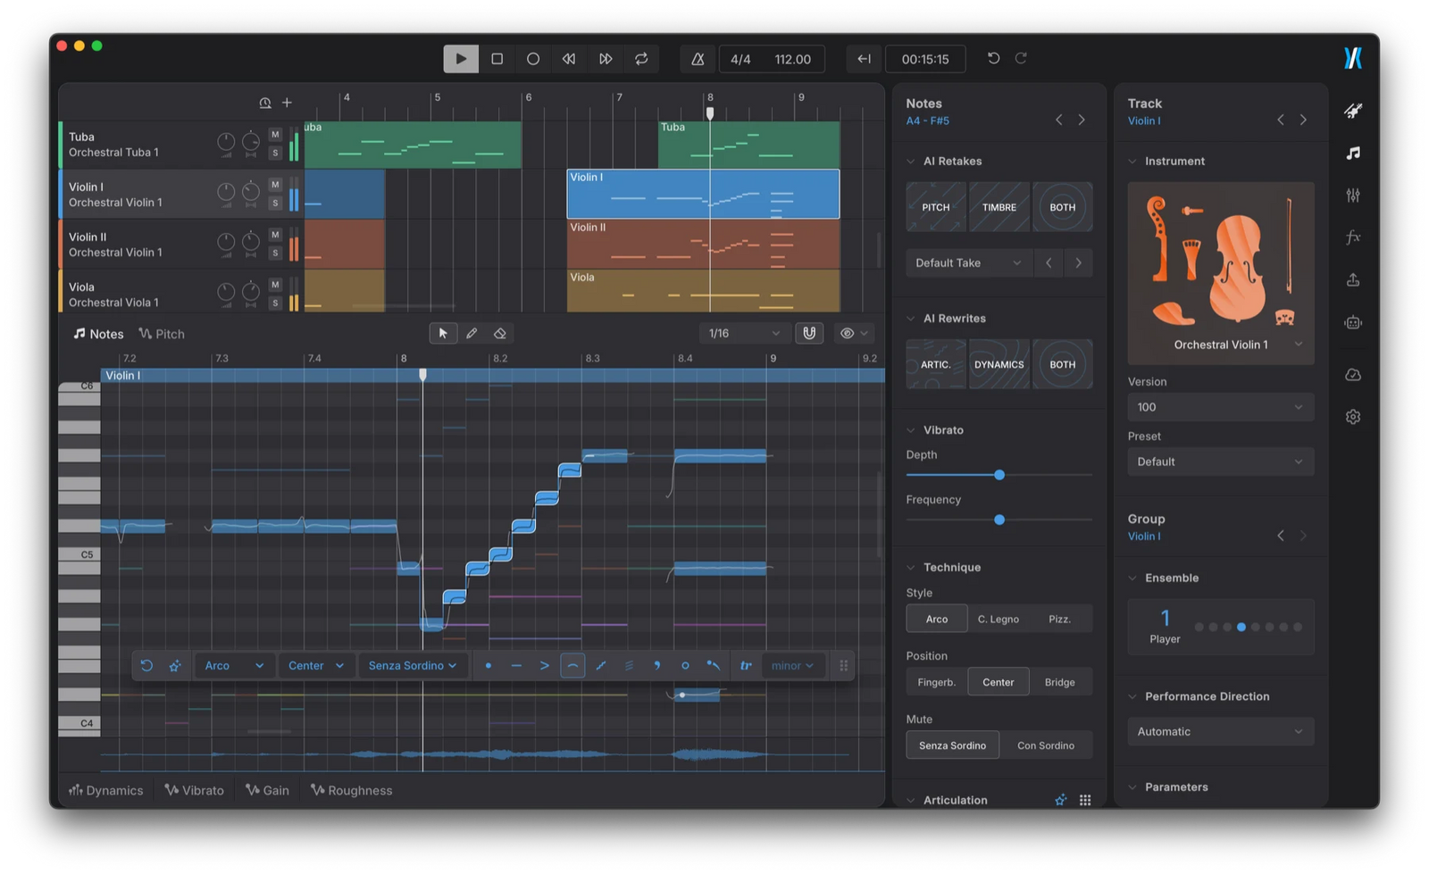Select Bridge bow position
Screen dimensions: 1429x874
pyautogui.click(x=1059, y=682)
